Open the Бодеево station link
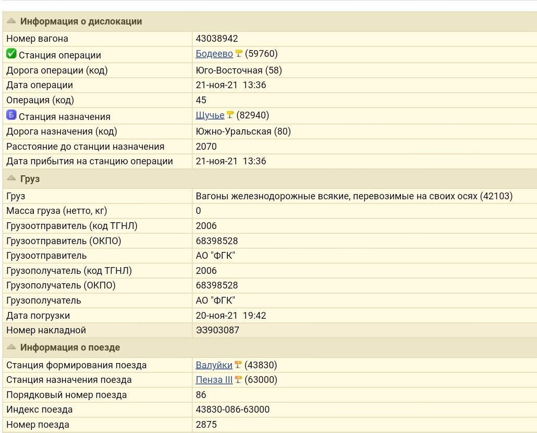Image resolution: width=537 pixels, height=433 pixels. coord(214,54)
